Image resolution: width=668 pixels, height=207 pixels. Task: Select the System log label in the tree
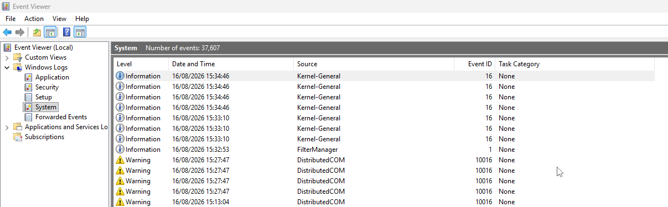click(x=46, y=107)
